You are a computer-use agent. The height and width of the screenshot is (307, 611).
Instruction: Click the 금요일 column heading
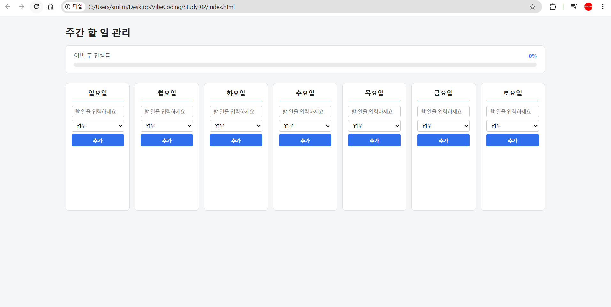tap(444, 93)
